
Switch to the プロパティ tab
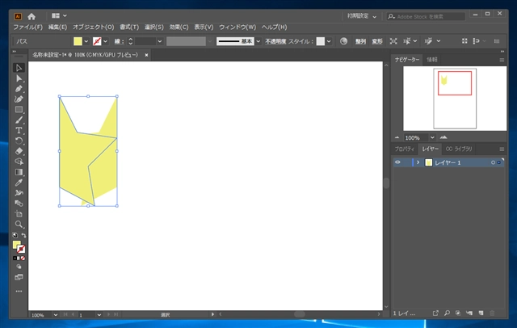point(404,149)
